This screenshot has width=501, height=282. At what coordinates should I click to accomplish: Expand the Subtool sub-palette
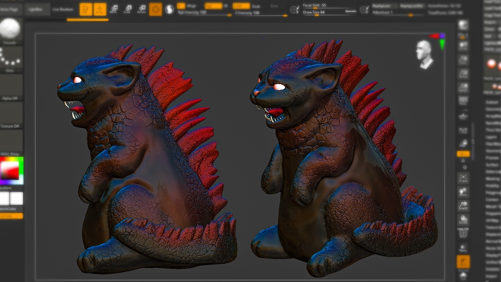point(492,102)
